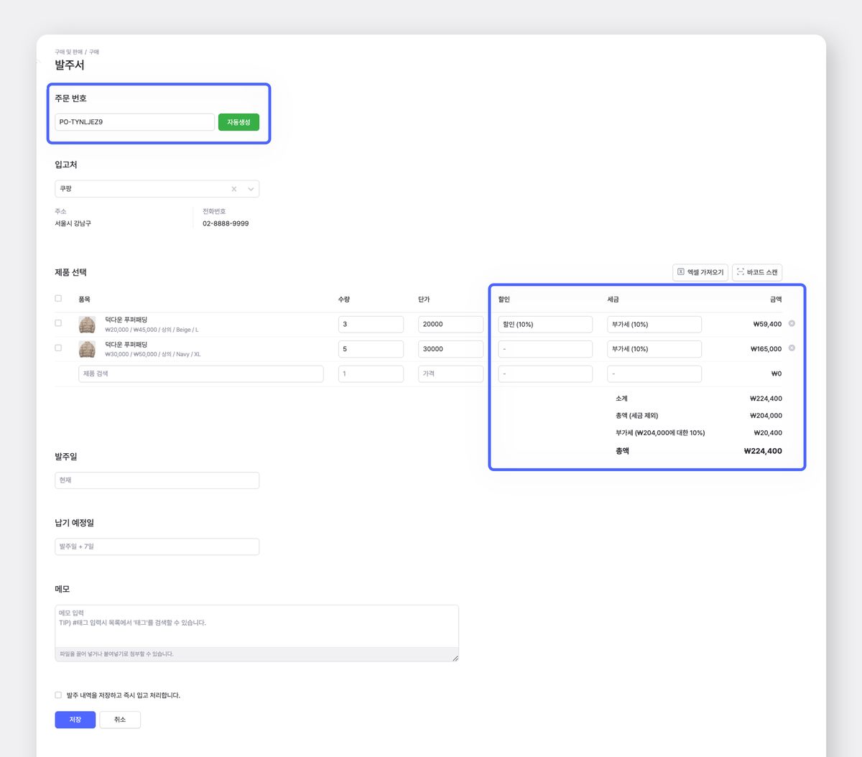This screenshot has width=862, height=757.
Task: Click the 발주일 order date field
Action: 157,480
